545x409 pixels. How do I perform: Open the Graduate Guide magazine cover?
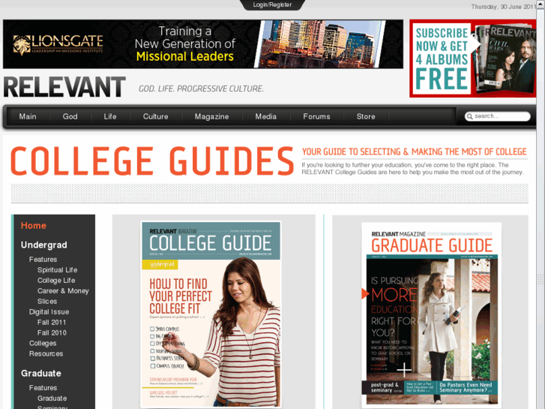[432, 314]
